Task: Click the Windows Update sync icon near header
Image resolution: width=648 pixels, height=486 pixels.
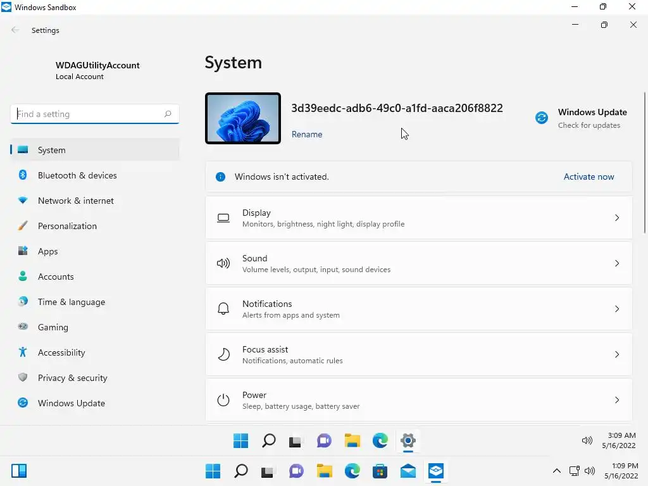Action: pos(542,118)
